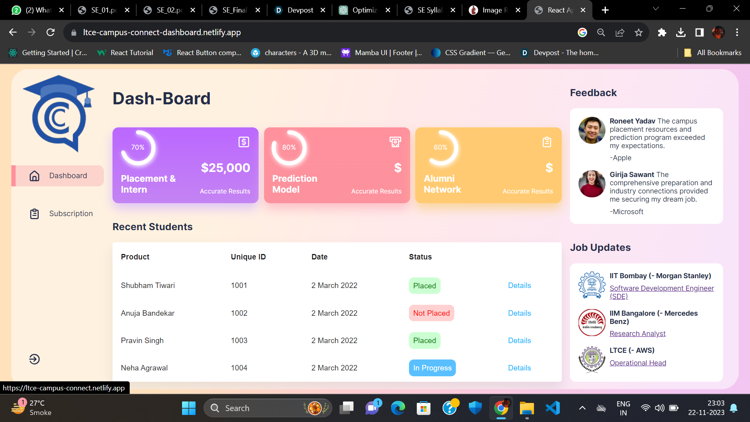The width and height of the screenshot is (750, 422).
Task: Open Details for Anuja Bandekar
Action: point(519,313)
